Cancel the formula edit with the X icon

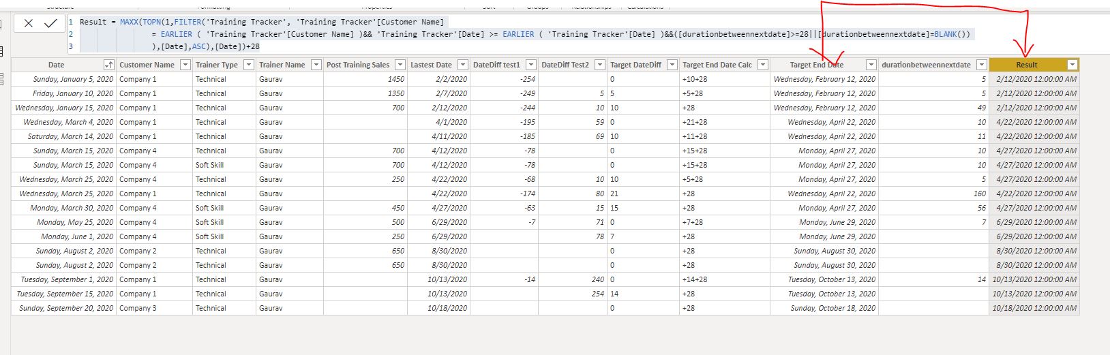click(28, 23)
